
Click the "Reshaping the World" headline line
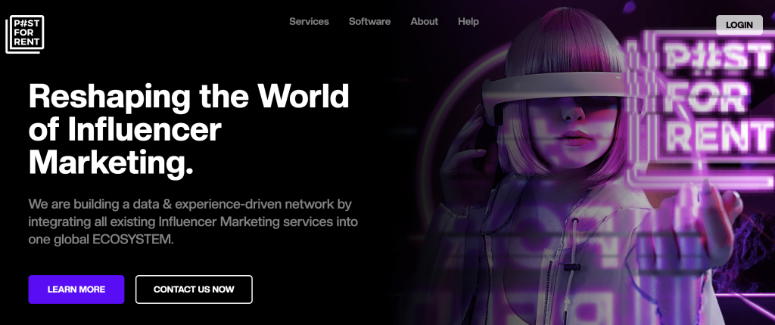tap(188, 97)
